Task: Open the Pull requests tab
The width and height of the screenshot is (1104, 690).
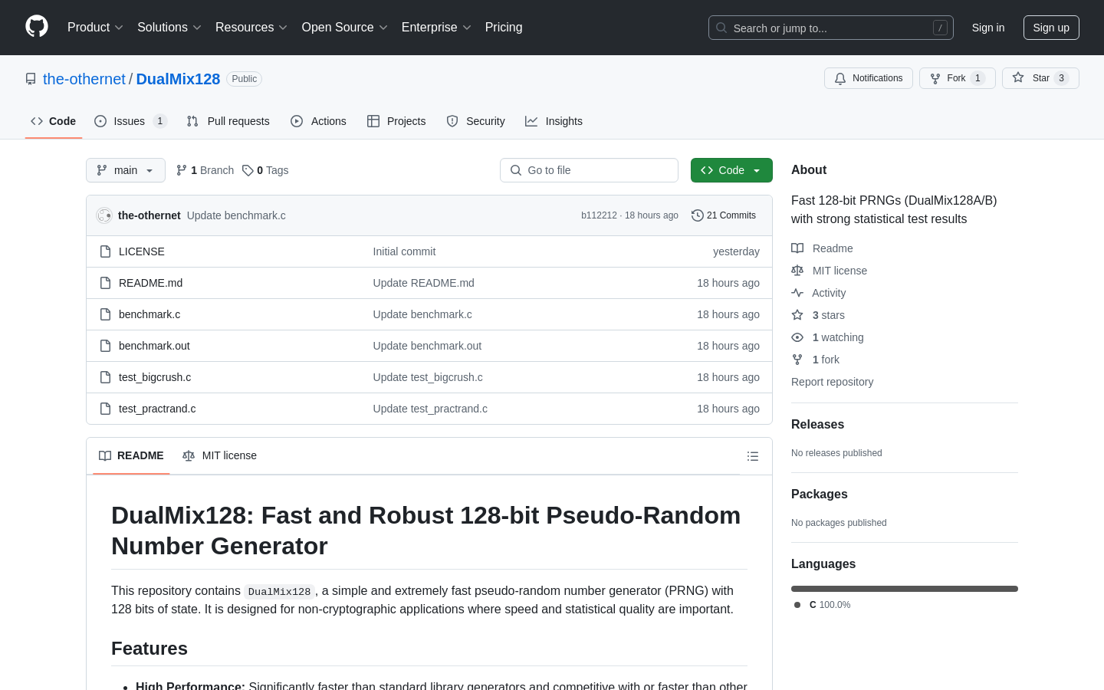Action: tap(228, 121)
